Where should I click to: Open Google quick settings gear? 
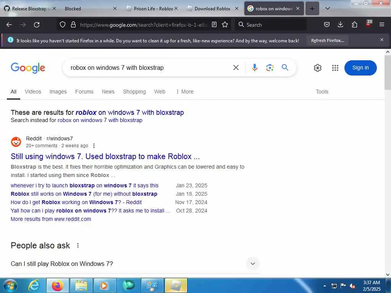point(317,68)
